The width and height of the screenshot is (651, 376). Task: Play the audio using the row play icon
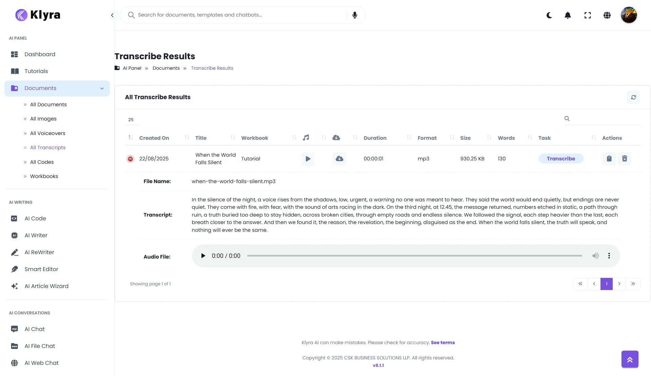pyautogui.click(x=308, y=158)
